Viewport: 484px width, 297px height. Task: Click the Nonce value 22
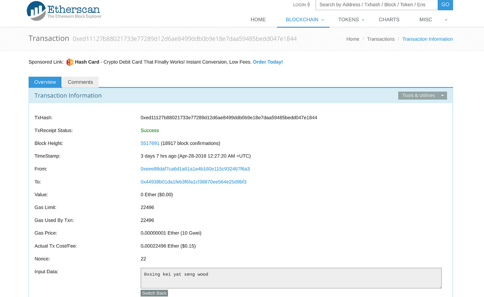[143, 259]
